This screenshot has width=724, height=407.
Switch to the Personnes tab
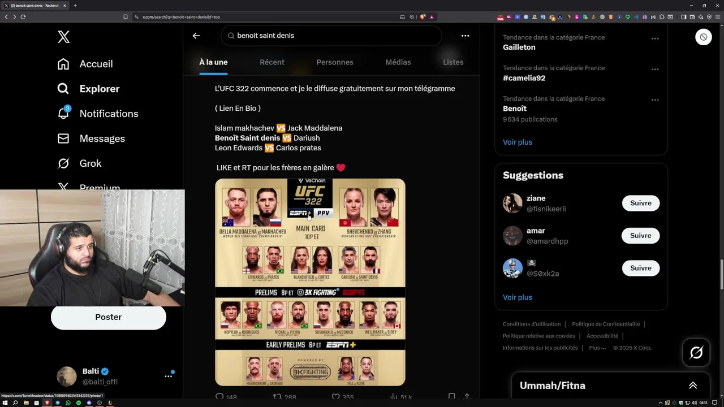pyautogui.click(x=335, y=62)
